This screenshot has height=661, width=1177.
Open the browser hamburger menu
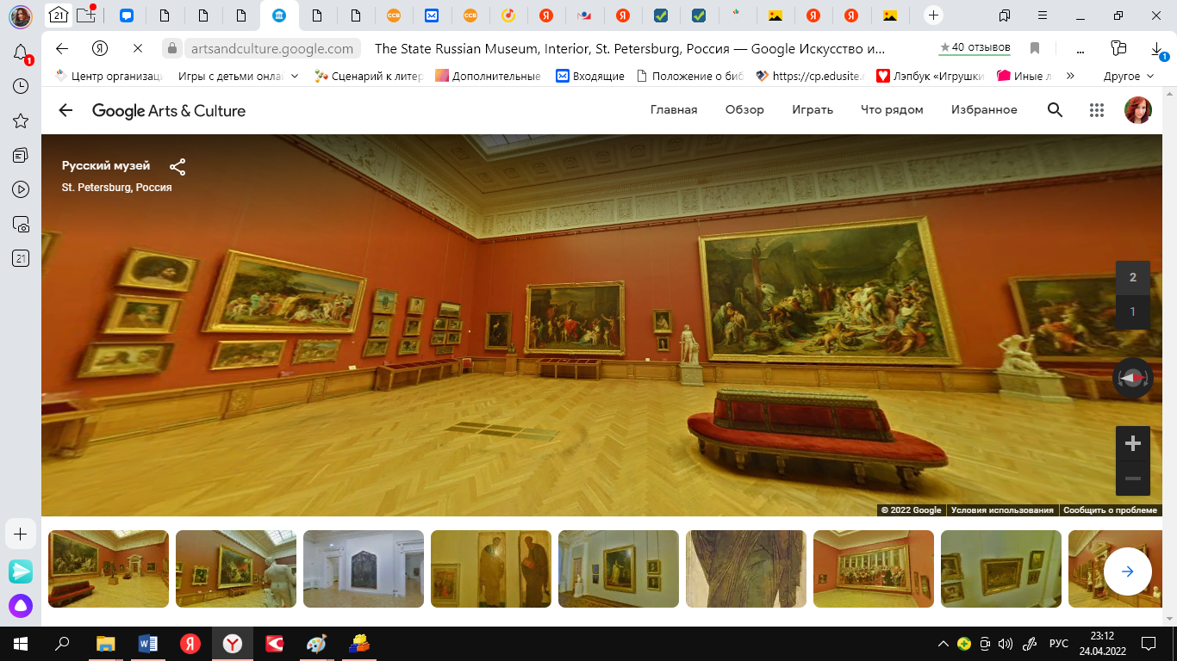click(1044, 15)
